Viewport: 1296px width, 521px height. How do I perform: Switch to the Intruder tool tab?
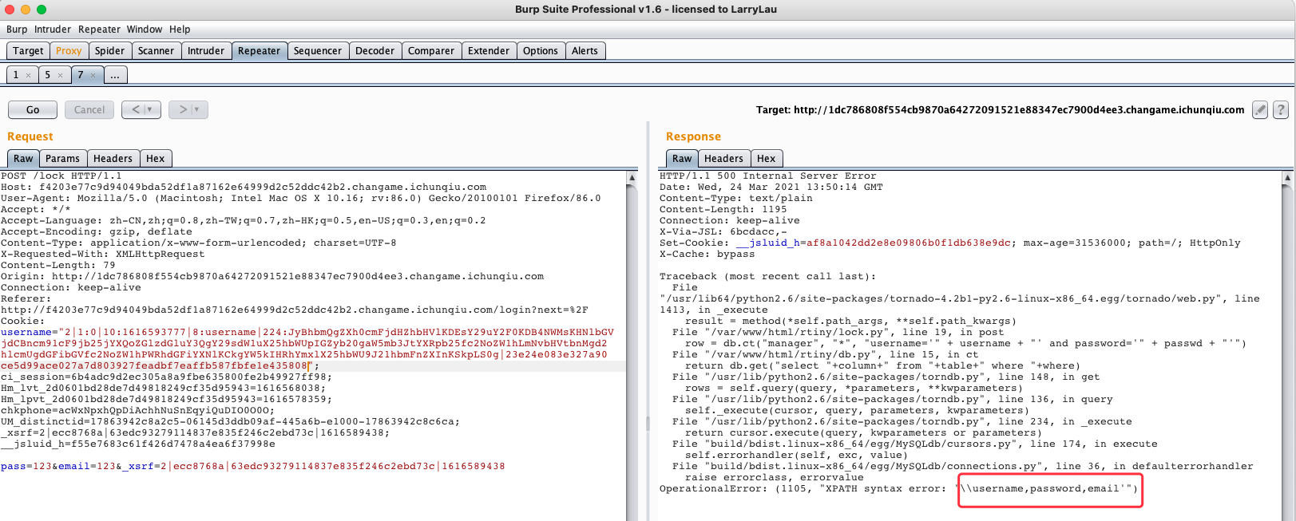(206, 50)
